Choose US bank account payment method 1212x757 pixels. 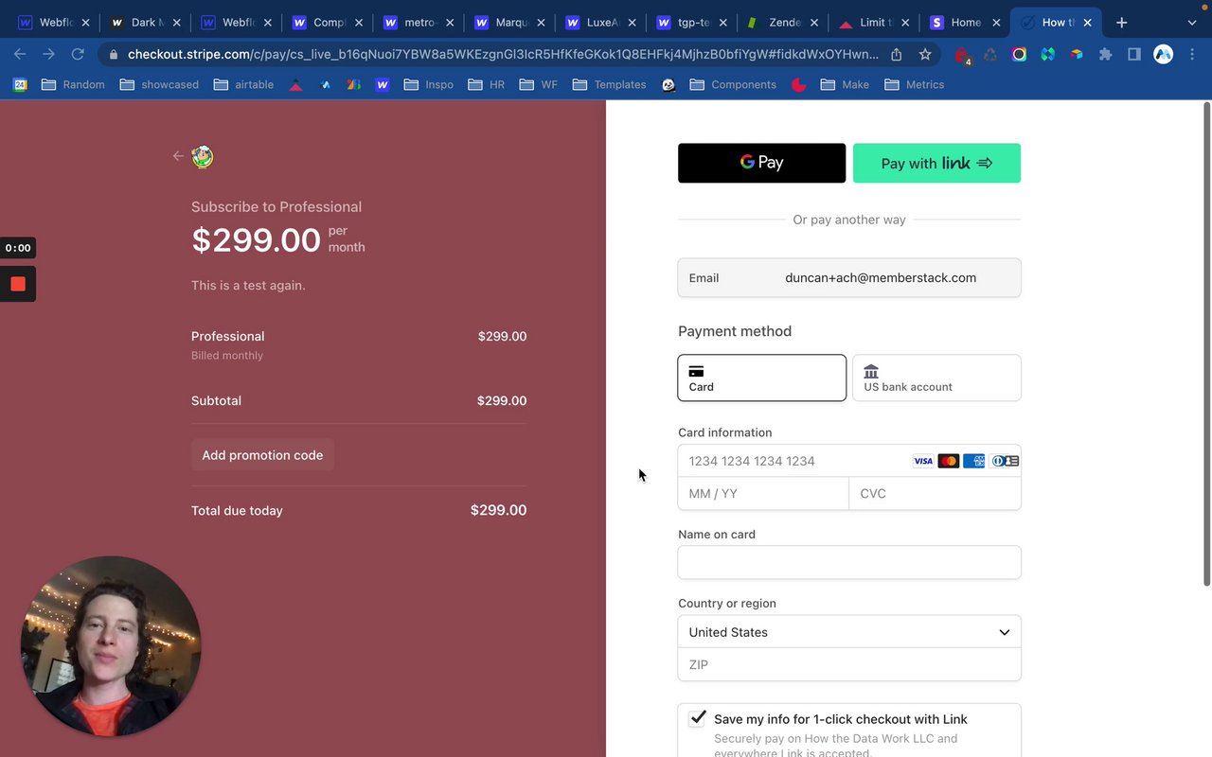click(x=936, y=378)
